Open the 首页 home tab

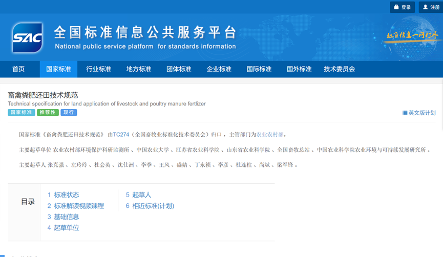18,69
